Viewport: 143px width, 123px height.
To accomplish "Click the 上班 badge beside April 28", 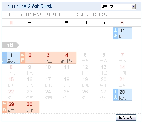I will pyautogui.click(x=116, y=95).
